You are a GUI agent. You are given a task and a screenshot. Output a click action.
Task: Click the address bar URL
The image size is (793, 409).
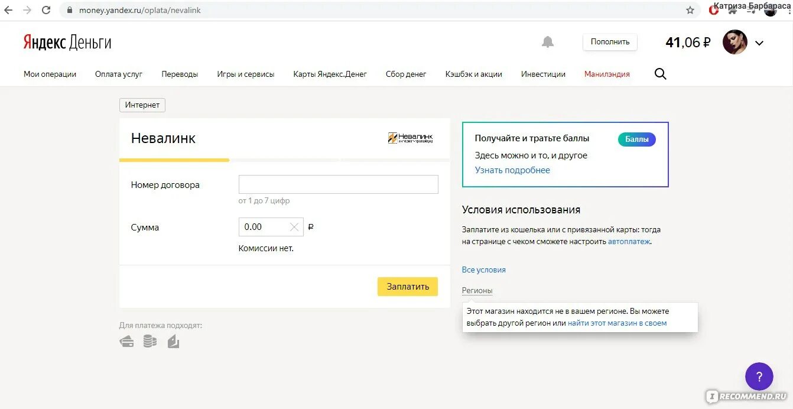(140, 10)
